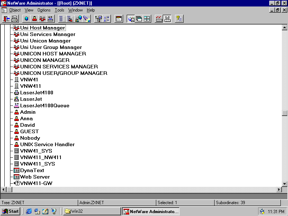The image size is (288, 216).
Task: Open the Object menu
Action: [x=15, y=10]
